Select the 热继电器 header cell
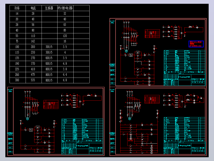Viewport: 214px width, 161px height. pos(65,8)
